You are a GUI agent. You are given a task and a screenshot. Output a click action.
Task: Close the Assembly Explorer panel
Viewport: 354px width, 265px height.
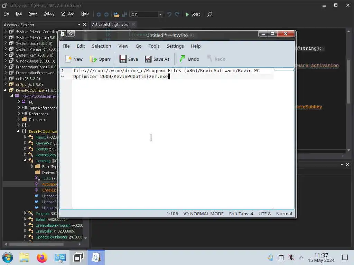(x=85, y=24)
